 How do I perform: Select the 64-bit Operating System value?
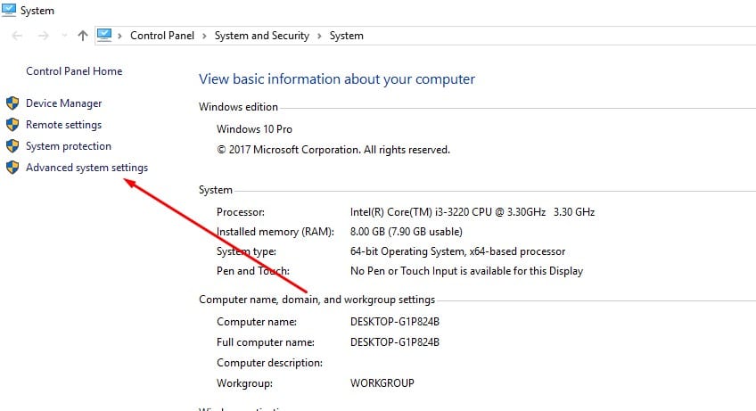click(x=457, y=251)
